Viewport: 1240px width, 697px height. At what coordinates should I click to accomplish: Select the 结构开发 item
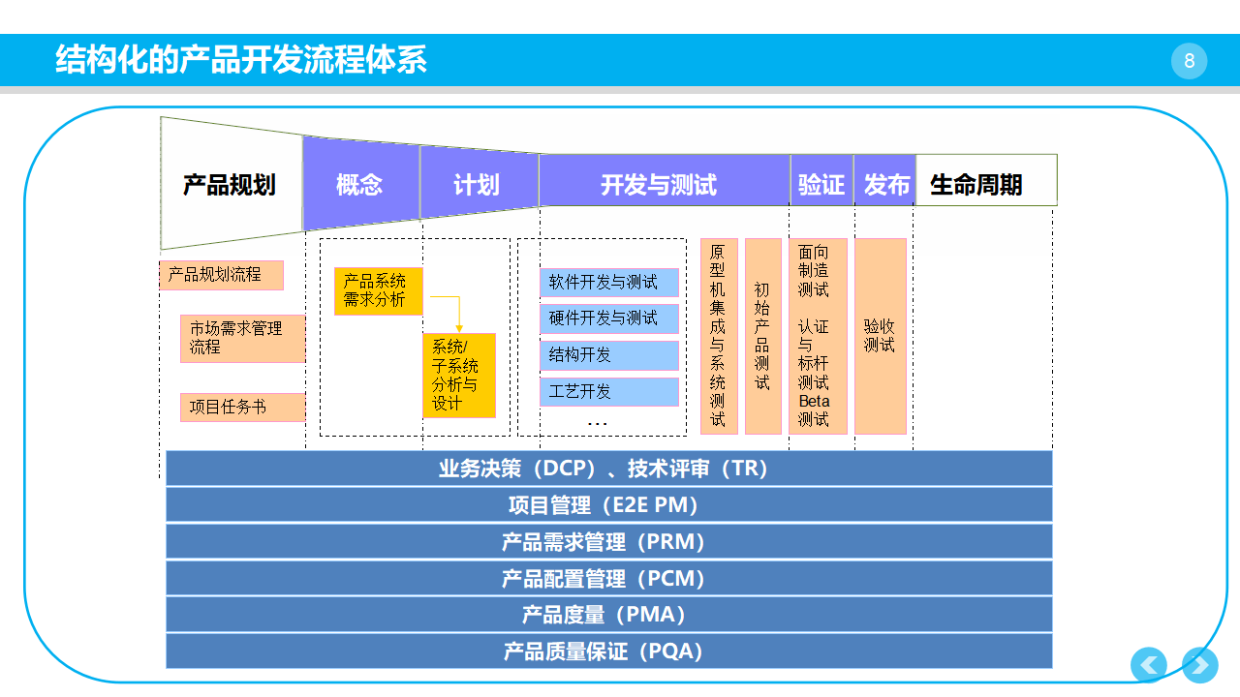click(609, 355)
